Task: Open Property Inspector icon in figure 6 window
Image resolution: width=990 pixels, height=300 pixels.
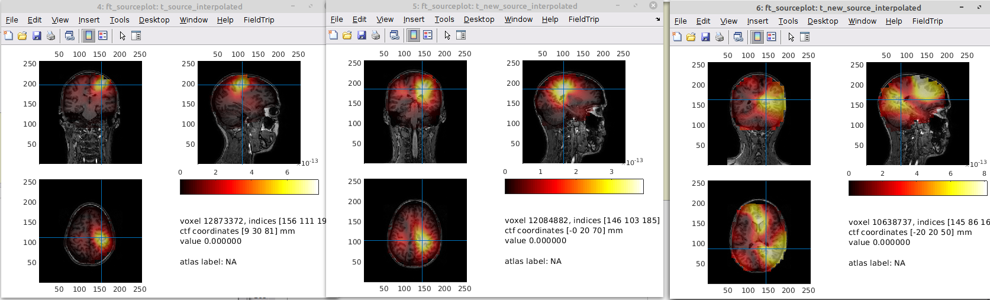Action: pyautogui.click(x=804, y=37)
